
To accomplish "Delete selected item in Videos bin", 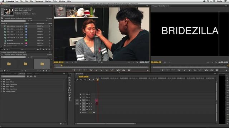I will click(49, 49).
